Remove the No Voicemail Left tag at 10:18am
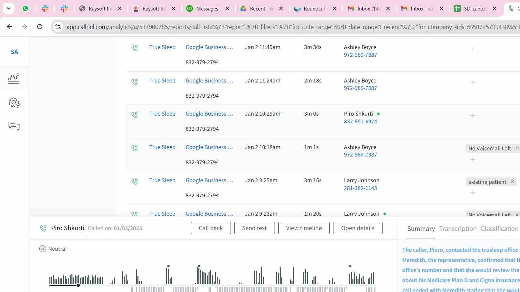The image size is (520, 292). tap(517, 148)
